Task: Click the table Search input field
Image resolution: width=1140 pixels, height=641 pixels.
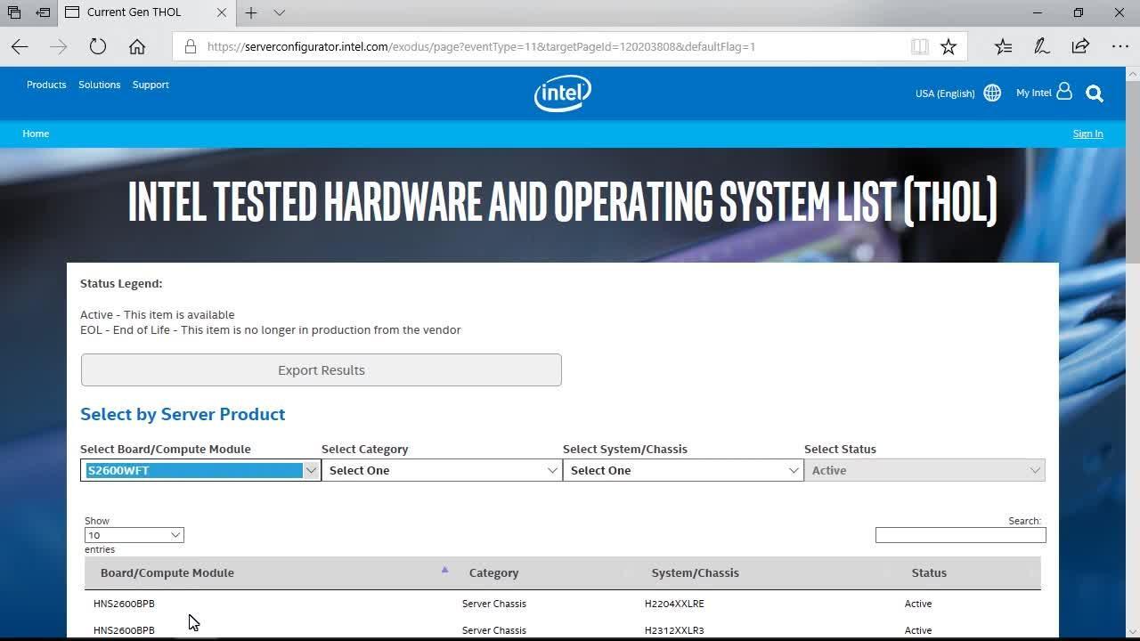Action: coord(960,535)
